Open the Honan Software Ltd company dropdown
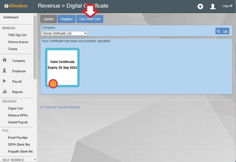This screenshot has height=162, width=236. 65,33
